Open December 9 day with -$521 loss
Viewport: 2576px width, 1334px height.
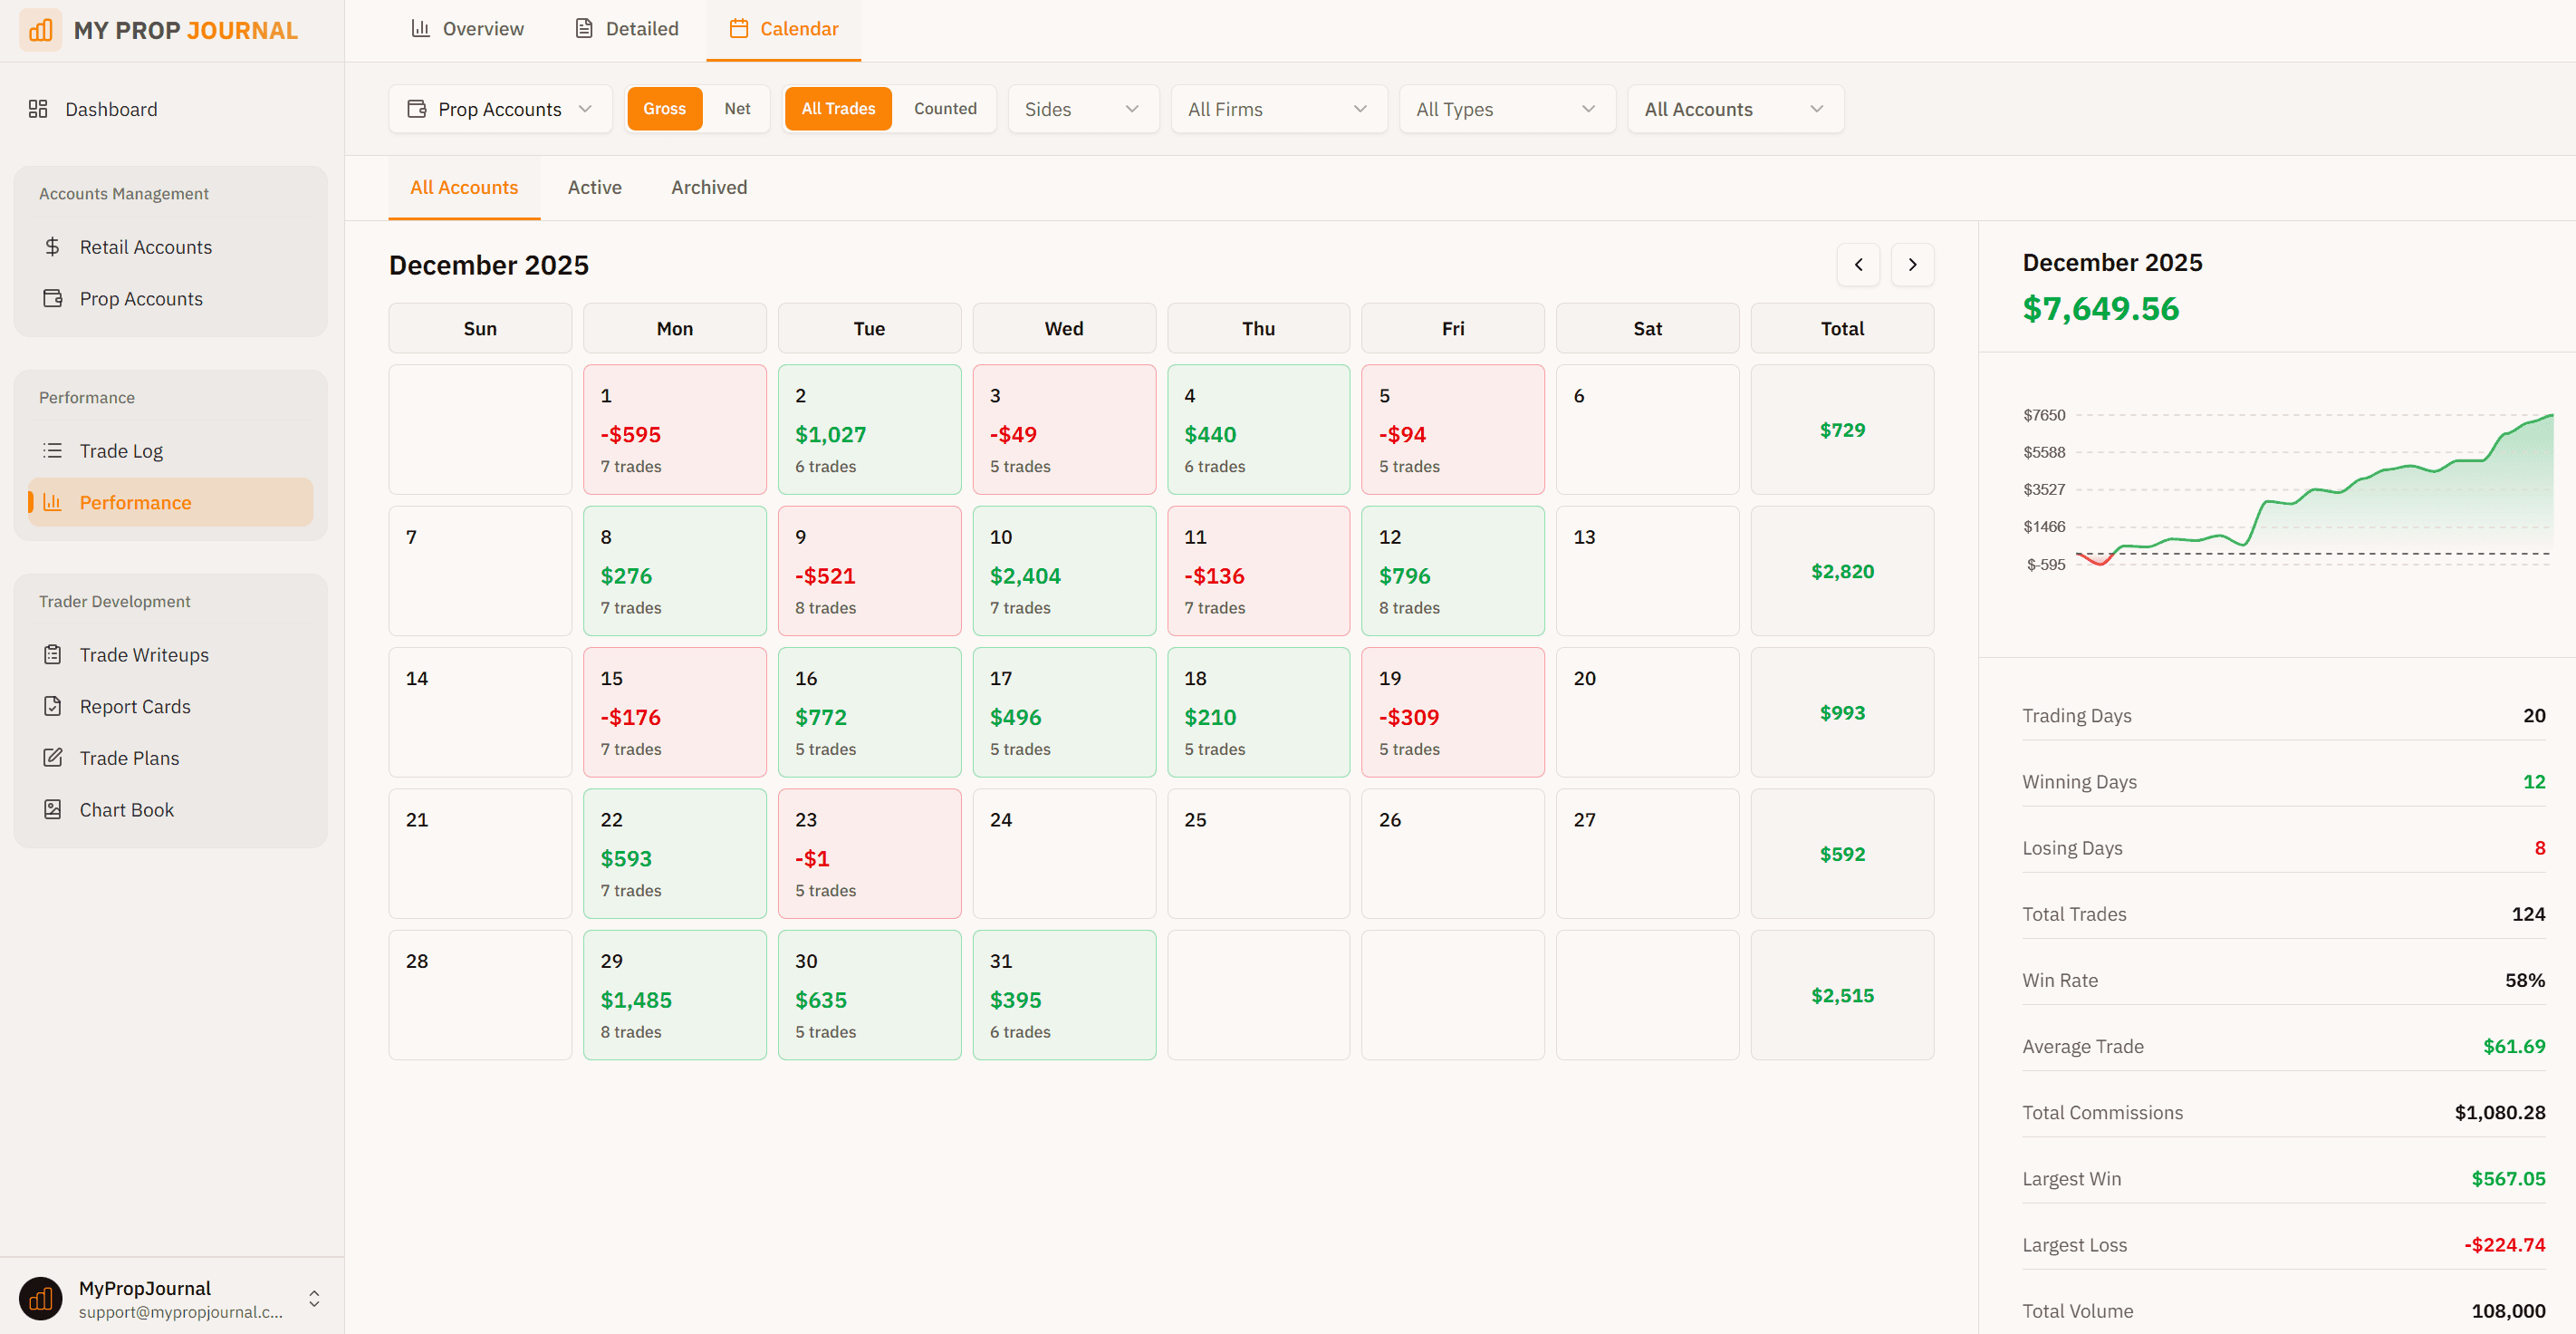pos(869,570)
